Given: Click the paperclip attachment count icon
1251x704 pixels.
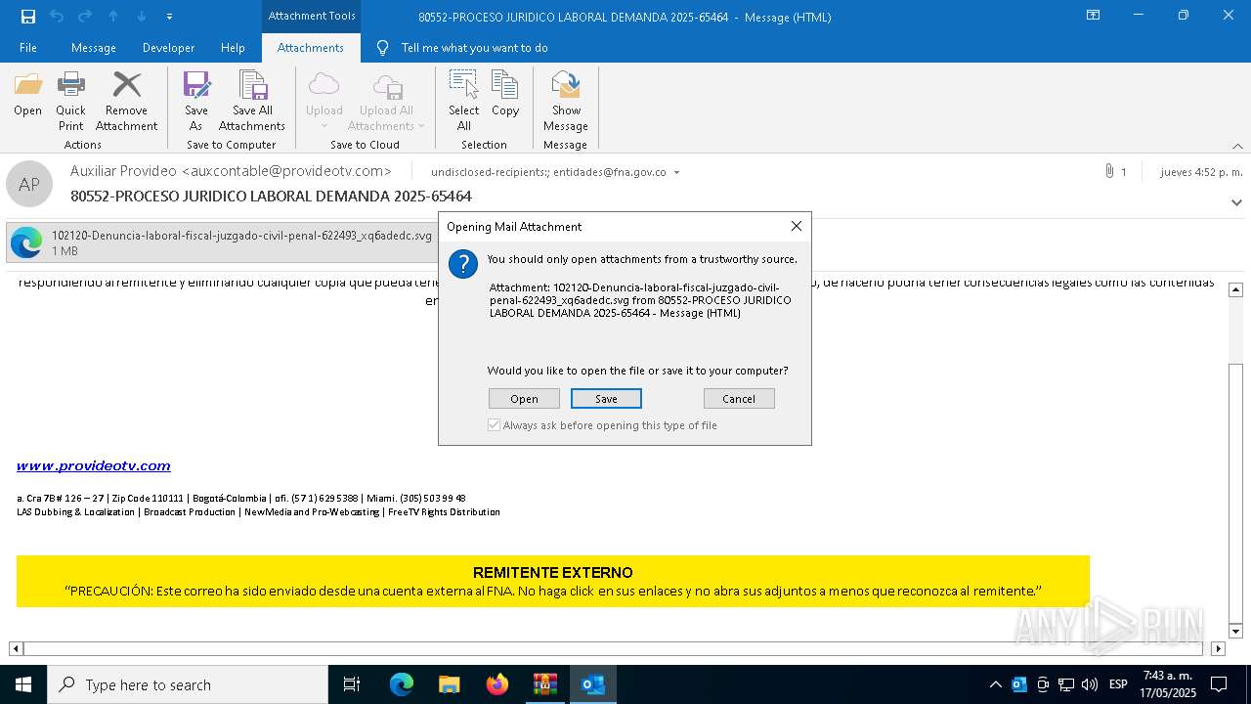Looking at the screenshot, I should pyautogui.click(x=1109, y=171).
